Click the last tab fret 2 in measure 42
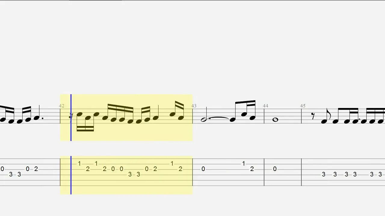The image size is (385, 216). 180,169
